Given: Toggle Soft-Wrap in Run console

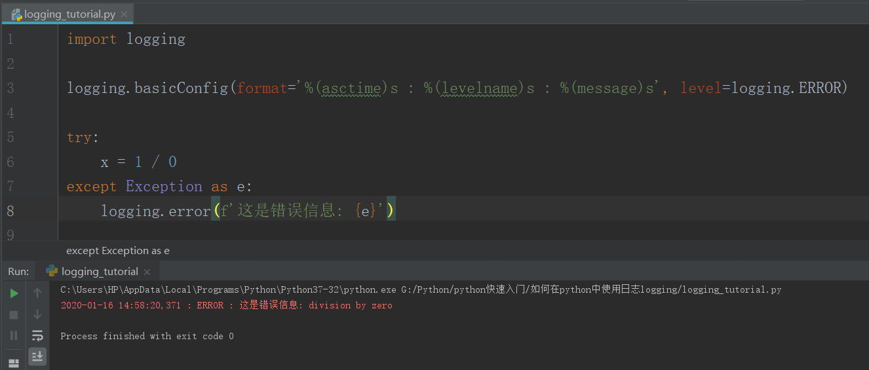Looking at the screenshot, I should pyautogui.click(x=37, y=335).
